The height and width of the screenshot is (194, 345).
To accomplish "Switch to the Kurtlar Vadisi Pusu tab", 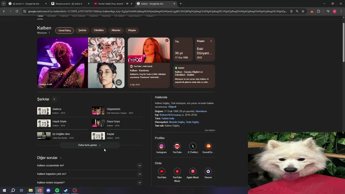I will point(113,4).
